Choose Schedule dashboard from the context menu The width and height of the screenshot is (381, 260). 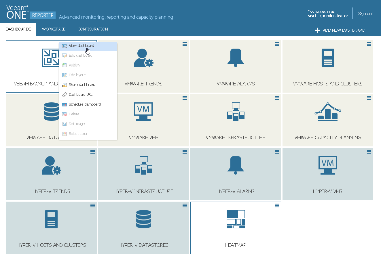[88, 104]
